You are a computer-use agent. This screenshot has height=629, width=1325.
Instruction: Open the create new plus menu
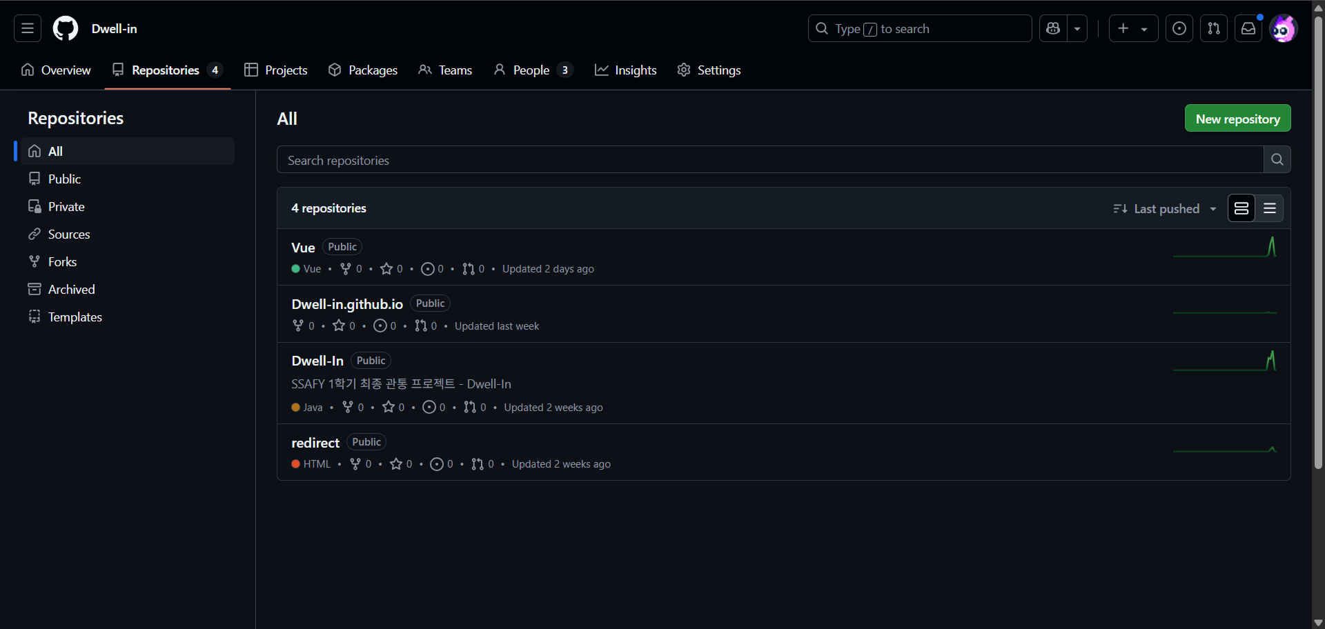1133,28
